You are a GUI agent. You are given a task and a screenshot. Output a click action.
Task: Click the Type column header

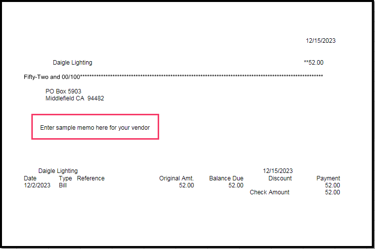pos(65,178)
